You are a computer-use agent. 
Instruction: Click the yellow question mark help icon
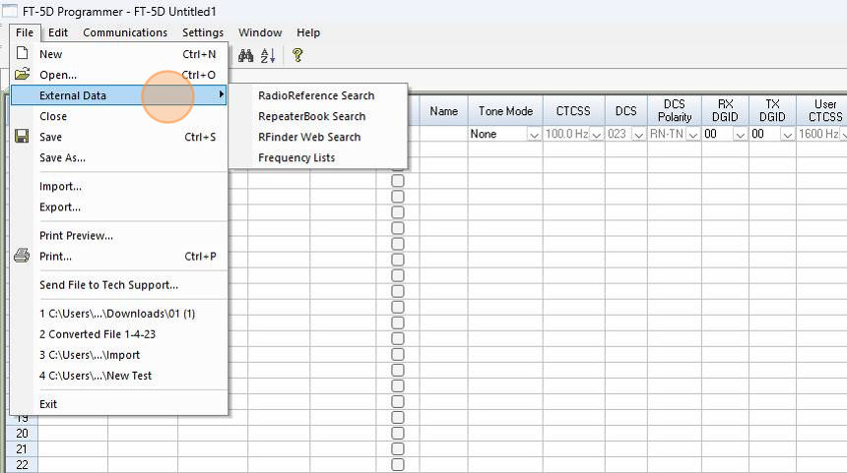(x=297, y=55)
